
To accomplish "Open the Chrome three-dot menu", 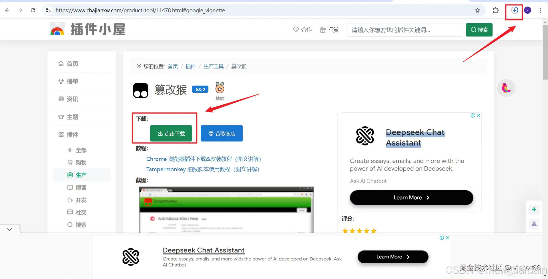I will 540,10.
